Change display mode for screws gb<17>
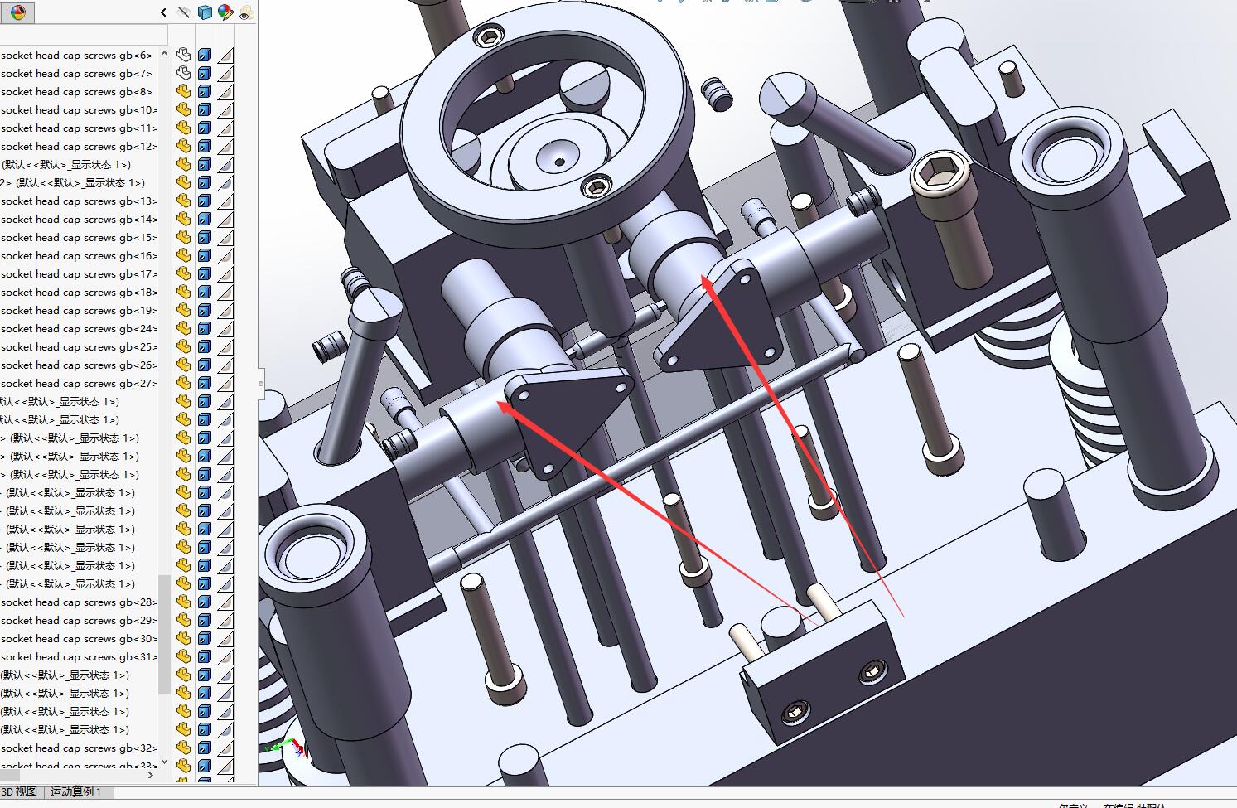The width and height of the screenshot is (1237, 808). click(x=205, y=274)
